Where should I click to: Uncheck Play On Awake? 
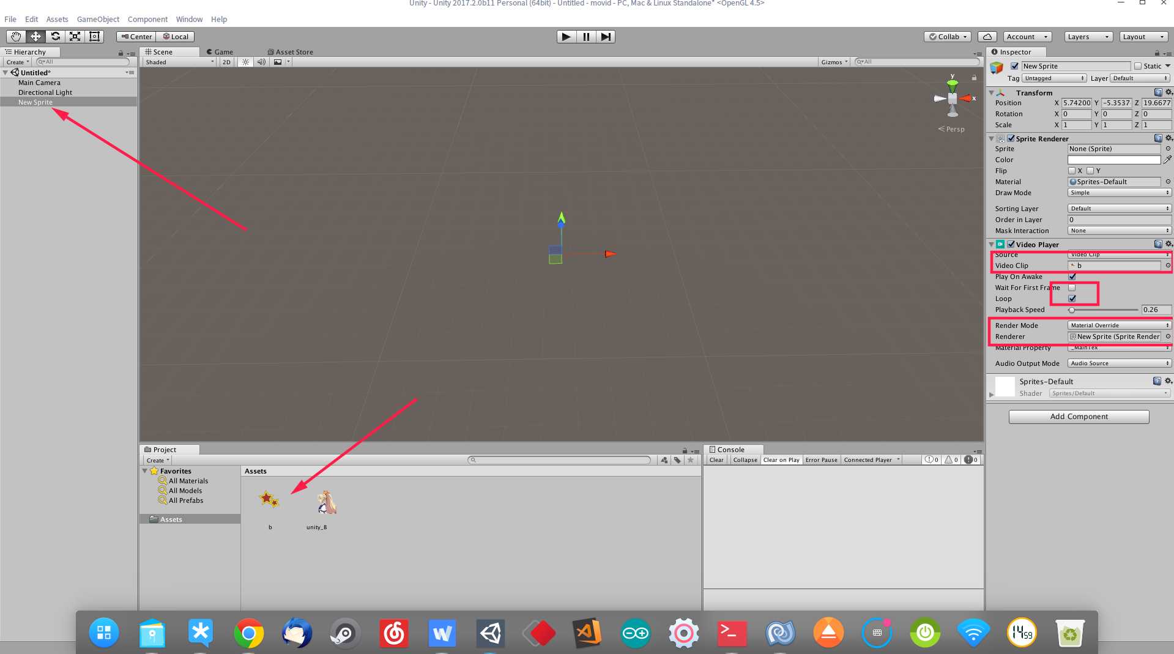(1072, 277)
